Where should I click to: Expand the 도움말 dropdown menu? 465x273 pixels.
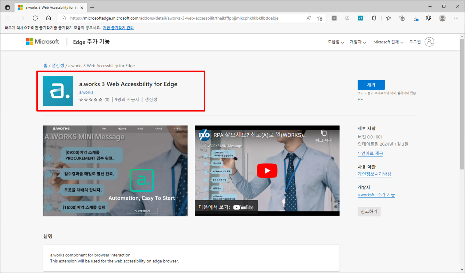pos(336,42)
